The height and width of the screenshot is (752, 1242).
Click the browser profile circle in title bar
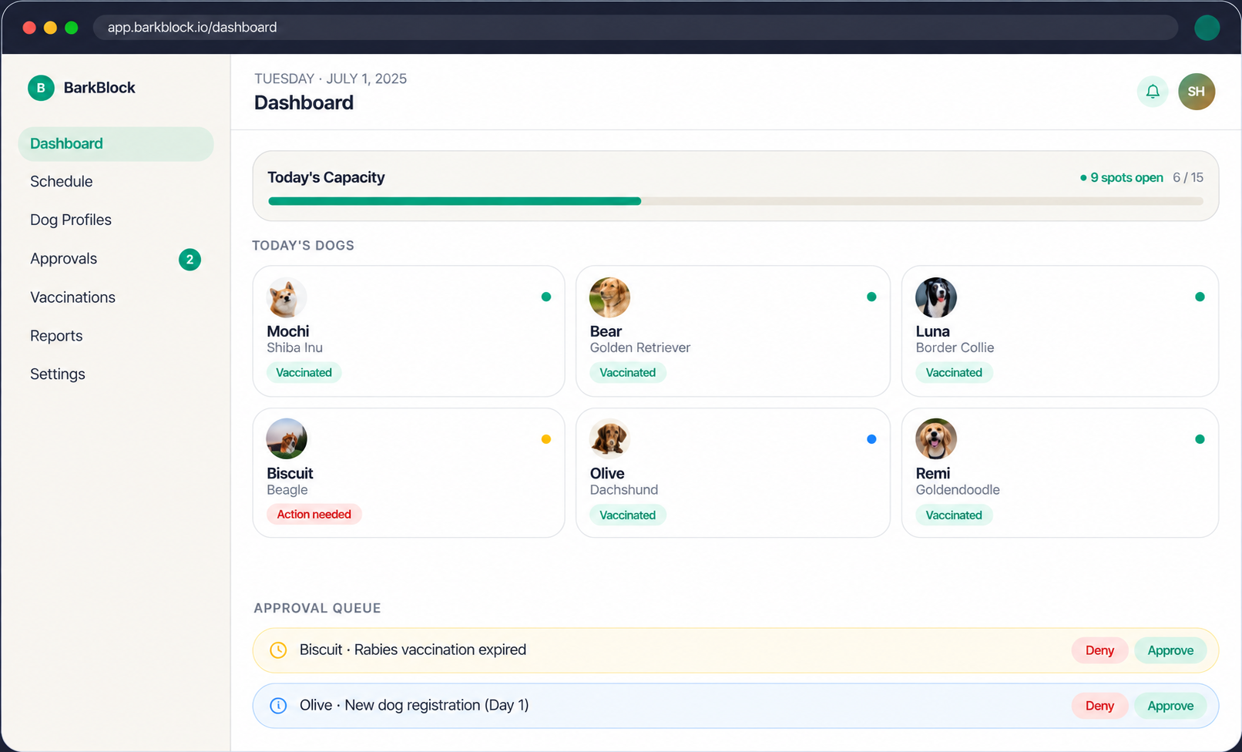(x=1207, y=28)
